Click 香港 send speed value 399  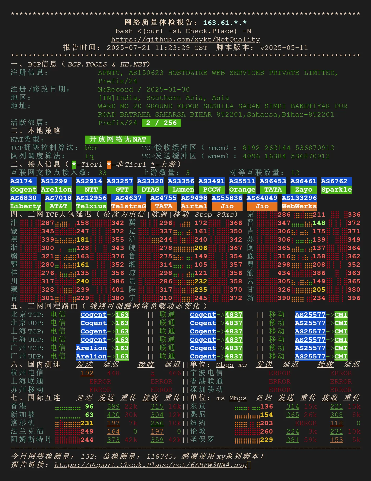click(x=113, y=406)
